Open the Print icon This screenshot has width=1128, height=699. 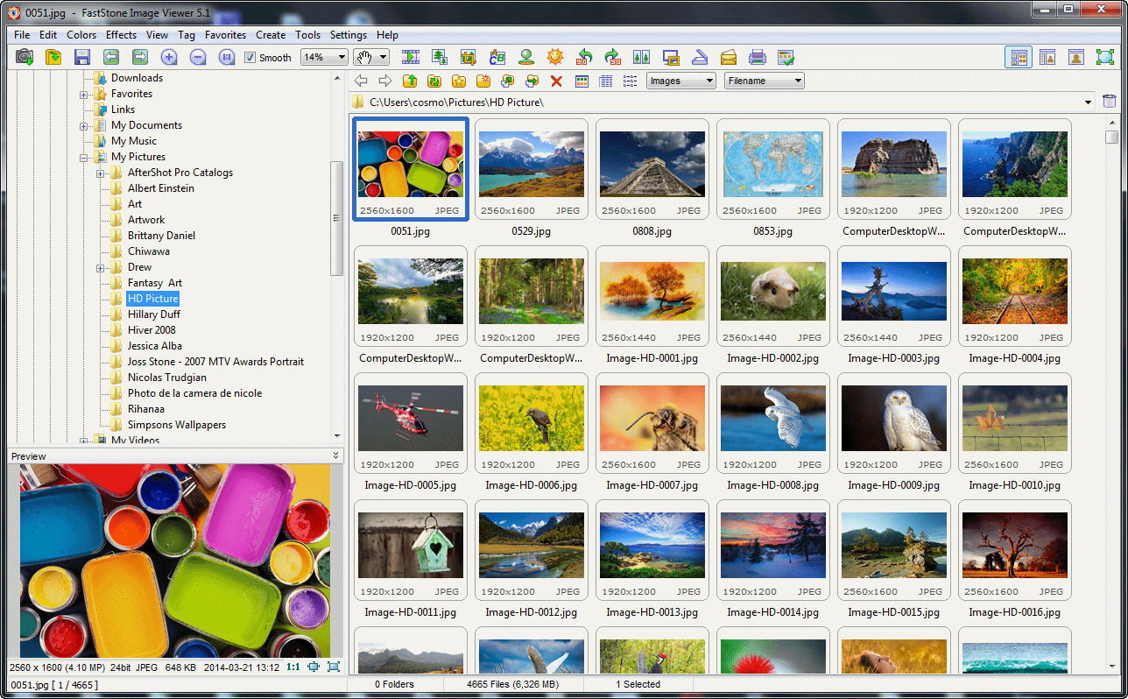(x=758, y=57)
